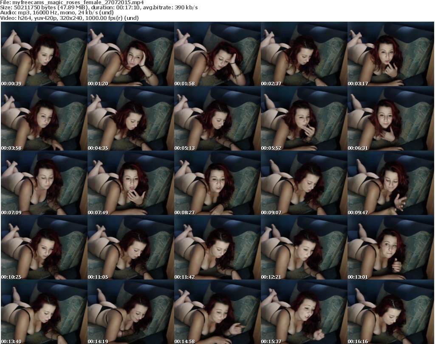Open the 00:07:49 frame
This screenshot has height=344, width=435.
coord(131,183)
